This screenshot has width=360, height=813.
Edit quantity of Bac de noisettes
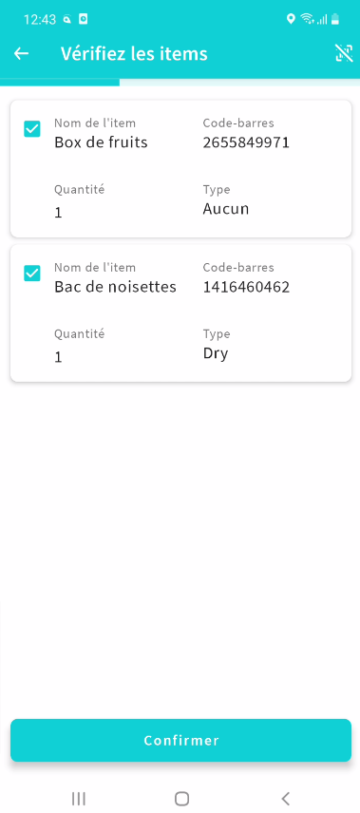58,357
